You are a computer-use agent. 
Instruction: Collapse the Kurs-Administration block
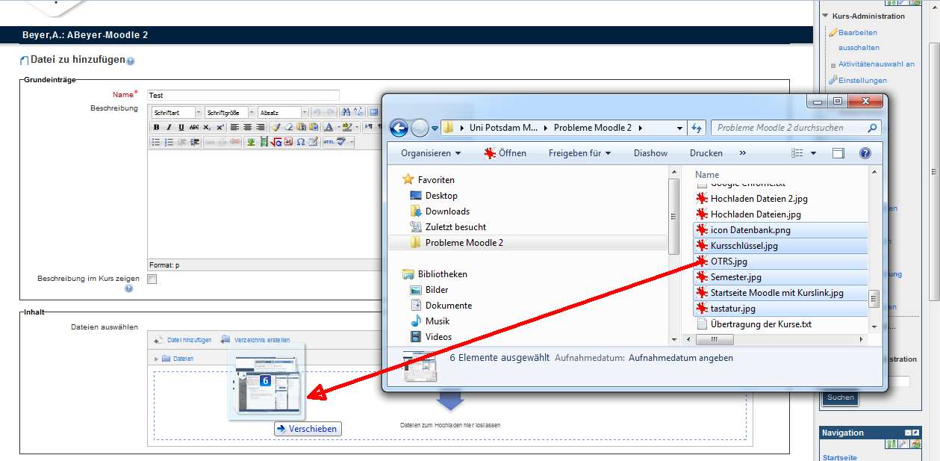[x=825, y=16]
